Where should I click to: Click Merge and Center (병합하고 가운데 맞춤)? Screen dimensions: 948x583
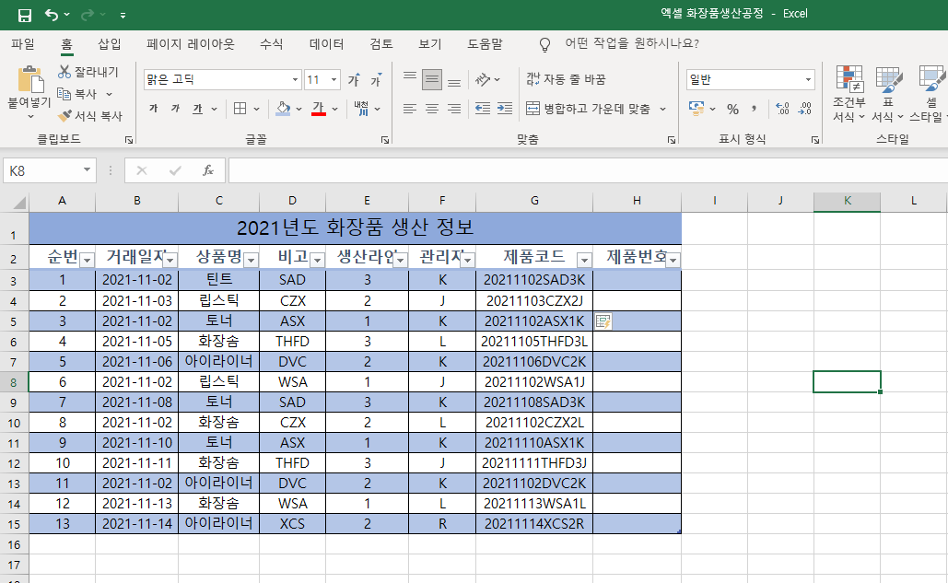[590, 109]
